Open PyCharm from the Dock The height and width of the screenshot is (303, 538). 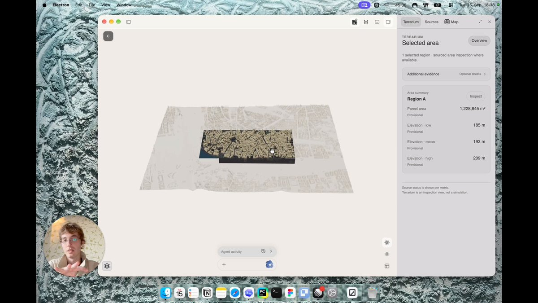pyautogui.click(x=263, y=293)
